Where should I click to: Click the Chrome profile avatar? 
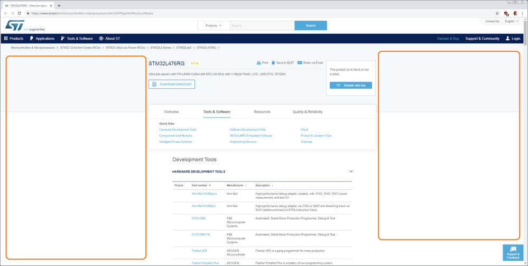pos(515,13)
